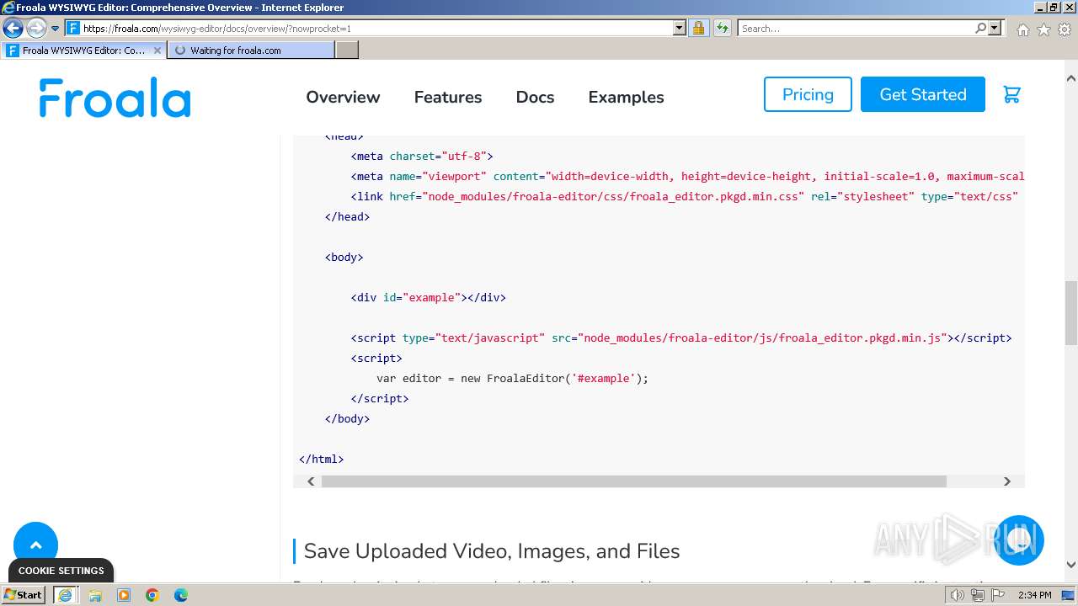
Task: Click the browser Search box
Action: pos(855,28)
